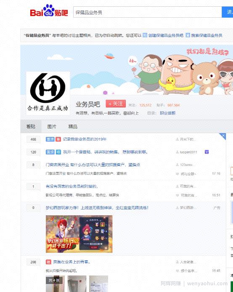Open author luogen0011 profile
Viewport: 233px width, 292px height.
[x=188, y=152]
